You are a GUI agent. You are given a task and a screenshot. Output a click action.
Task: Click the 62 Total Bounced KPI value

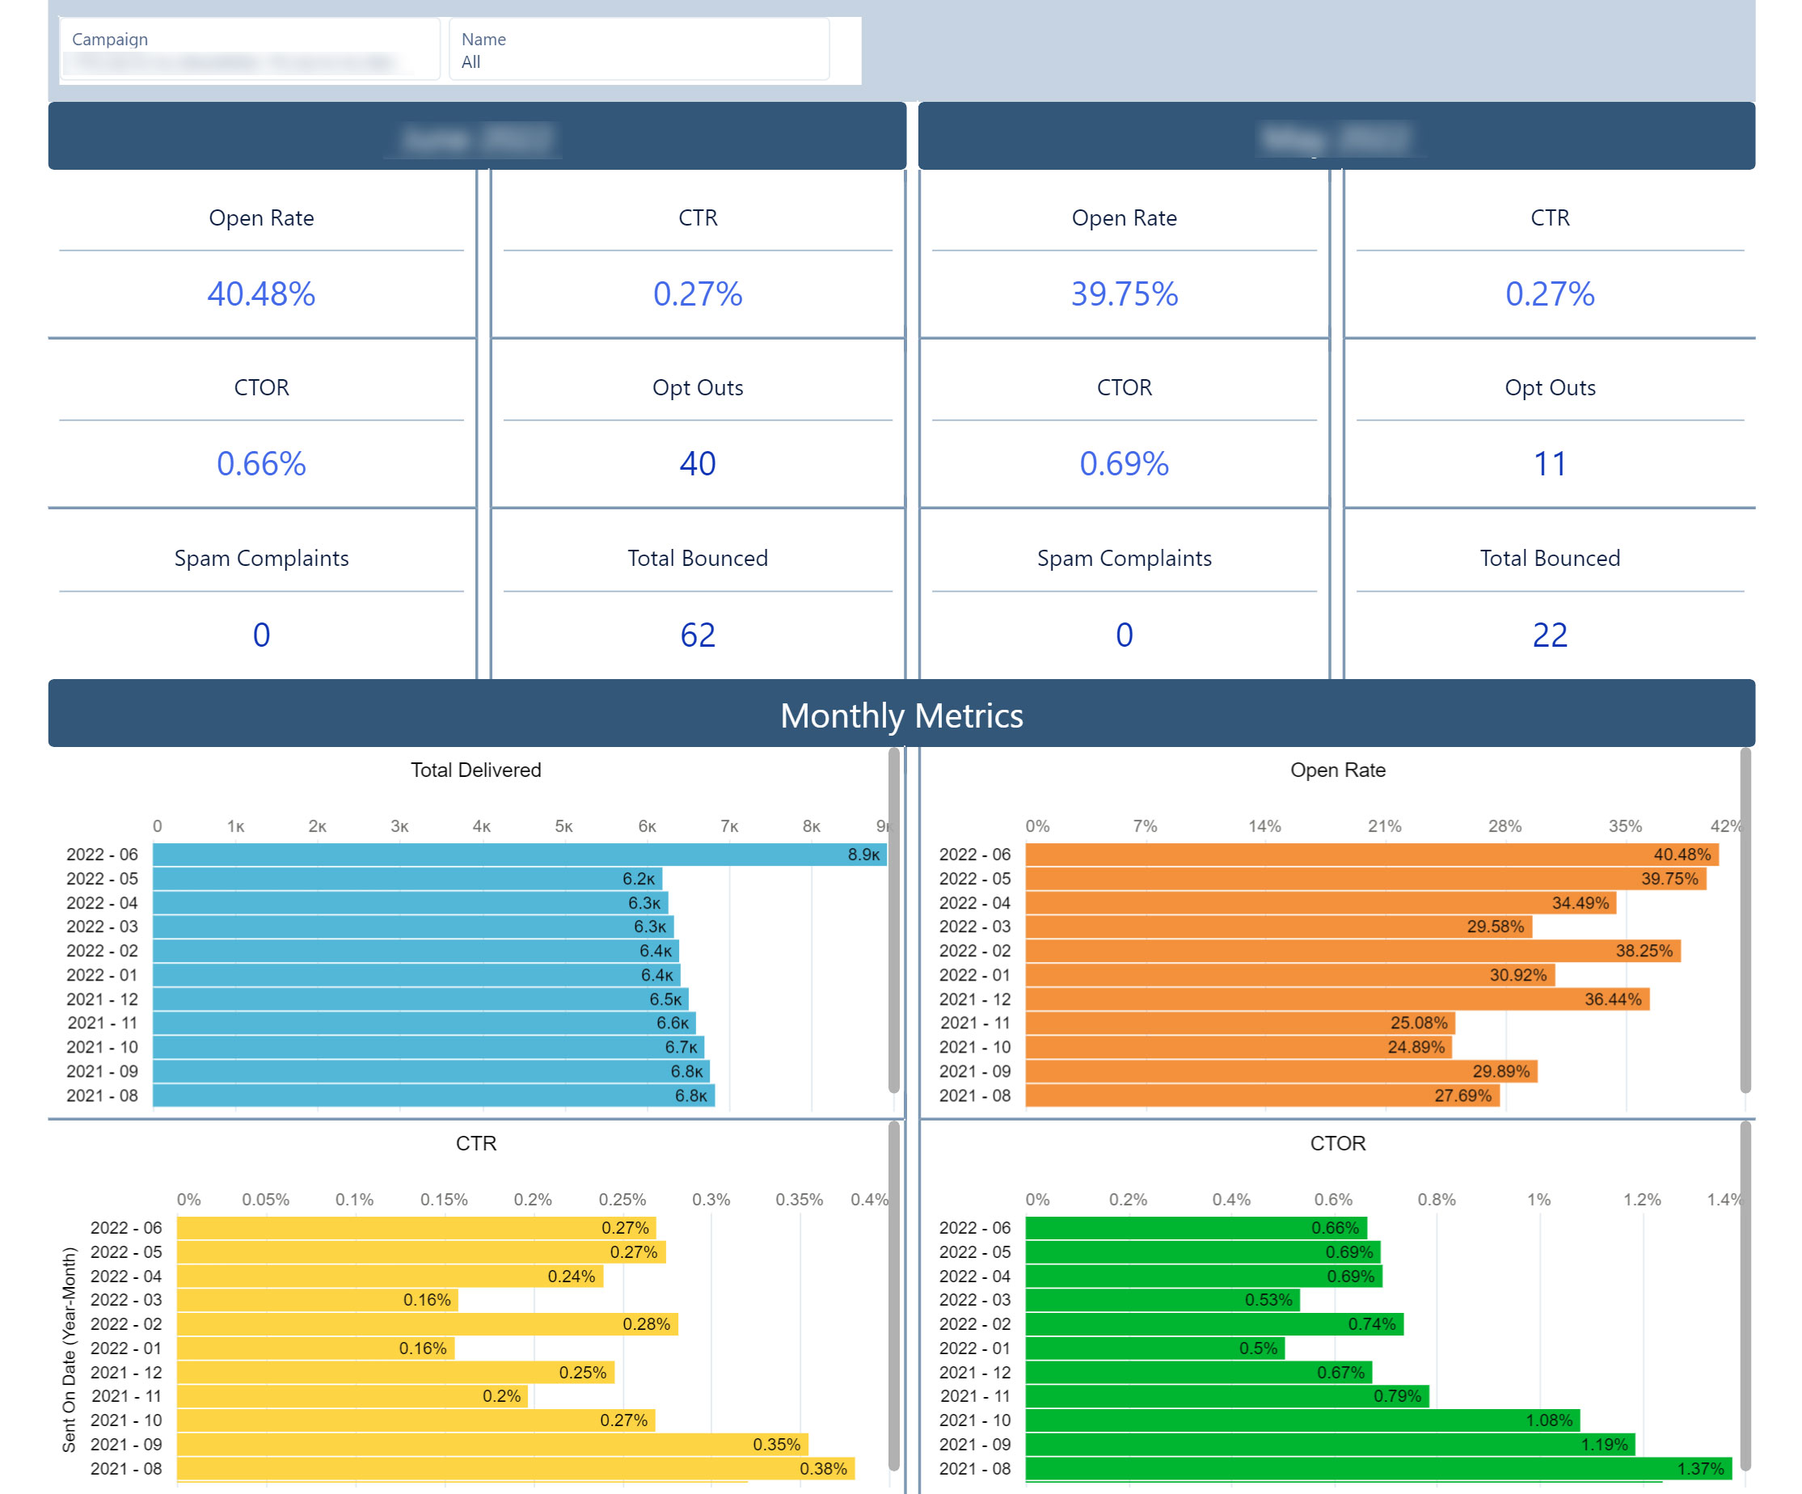[x=698, y=635]
